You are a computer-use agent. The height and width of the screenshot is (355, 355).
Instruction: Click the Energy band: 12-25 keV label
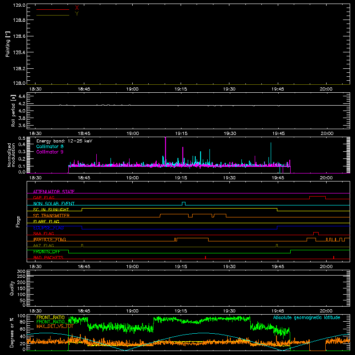pos(64,141)
